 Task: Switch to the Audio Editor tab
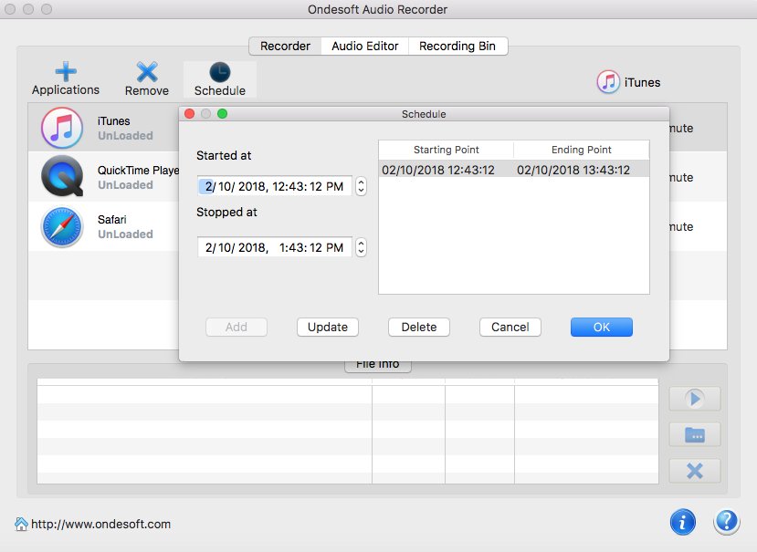(x=364, y=46)
